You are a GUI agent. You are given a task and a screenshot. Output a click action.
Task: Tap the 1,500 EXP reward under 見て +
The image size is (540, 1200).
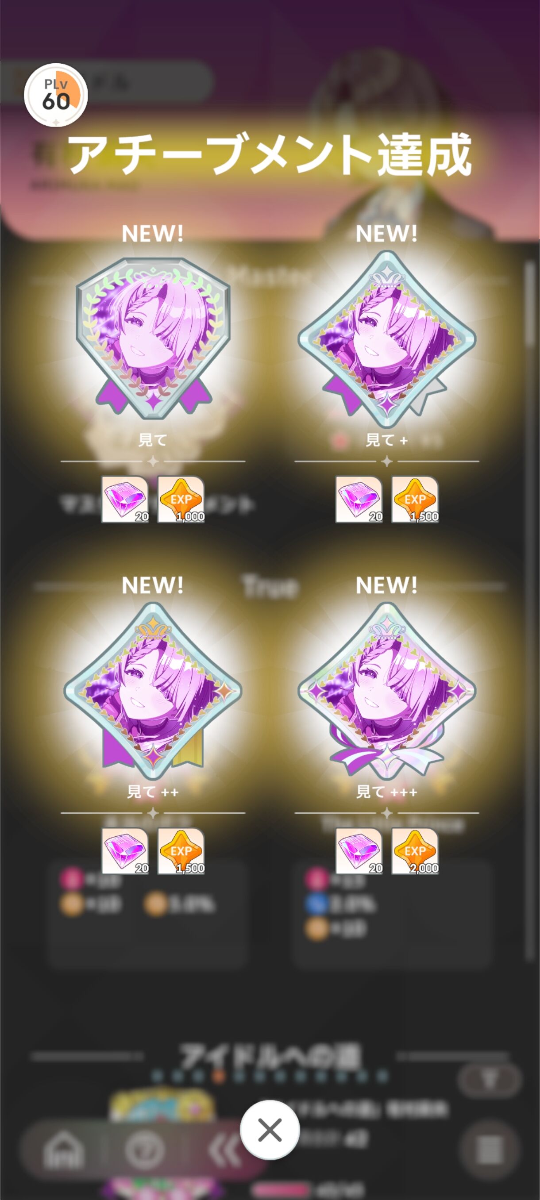[x=415, y=500]
